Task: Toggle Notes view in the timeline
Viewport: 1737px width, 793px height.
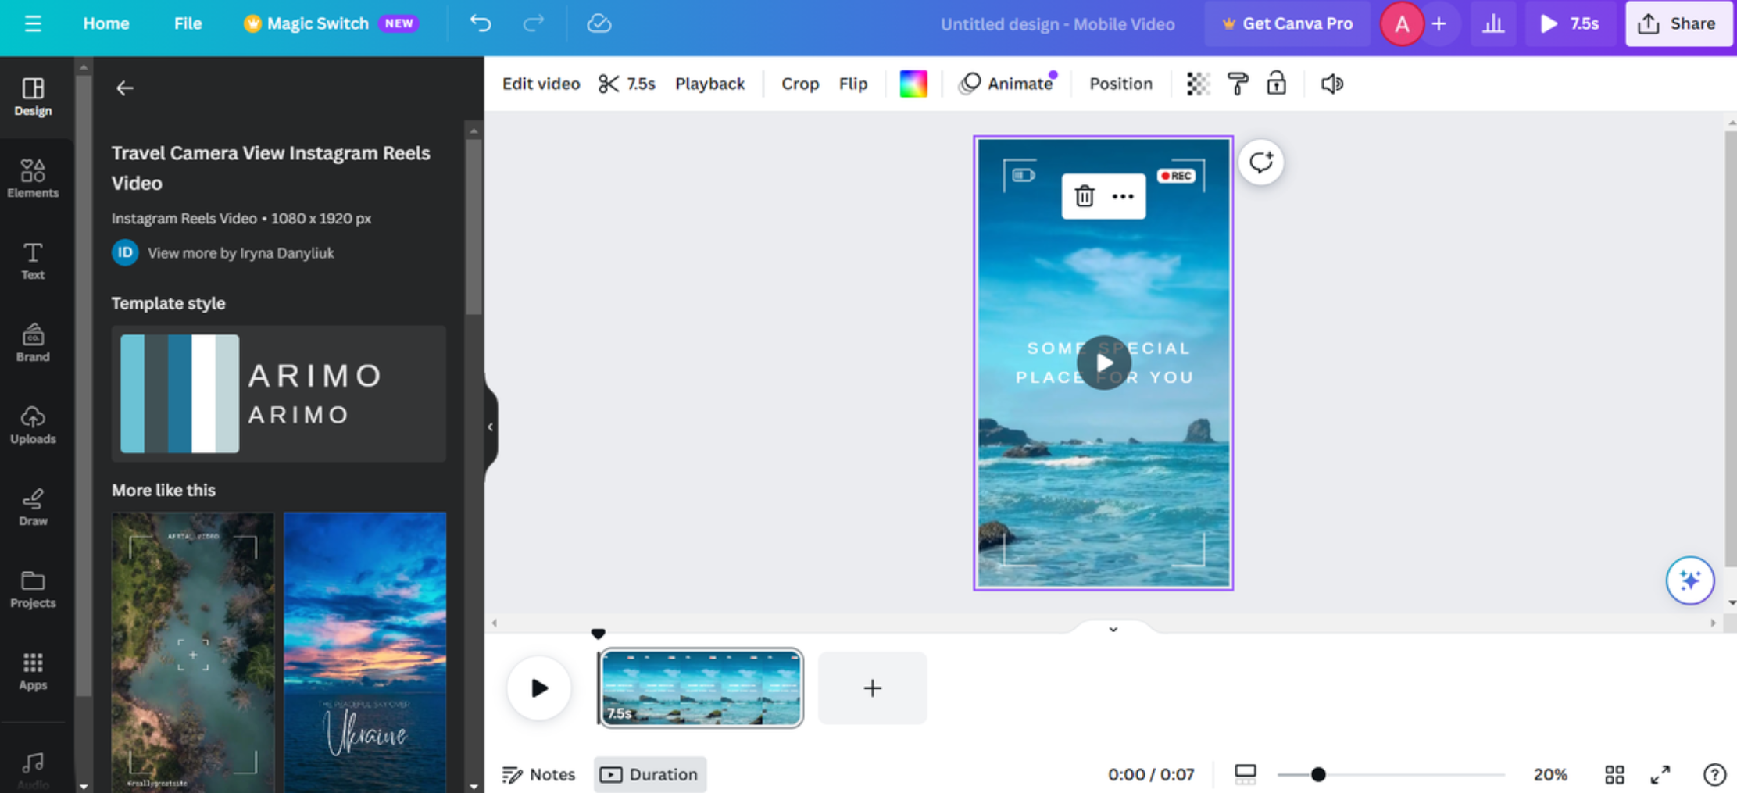Action: coord(538,774)
